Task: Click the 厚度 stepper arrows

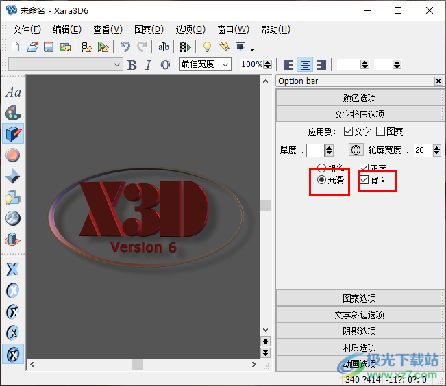Action: [329, 150]
